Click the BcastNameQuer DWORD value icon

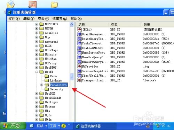point(79,34)
